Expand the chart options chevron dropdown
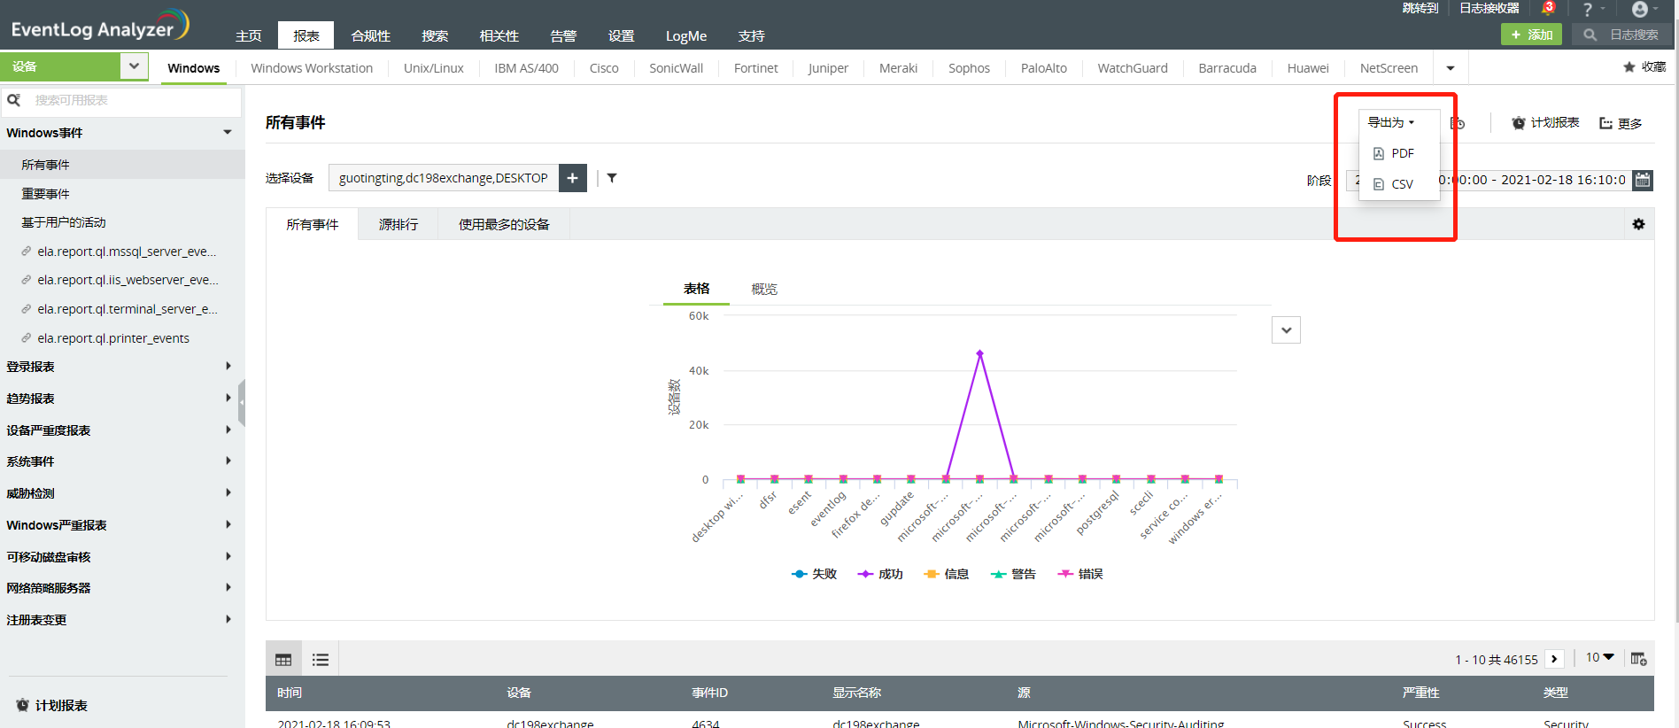Image resolution: width=1679 pixels, height=728 pixels. tap(1286, 330)
